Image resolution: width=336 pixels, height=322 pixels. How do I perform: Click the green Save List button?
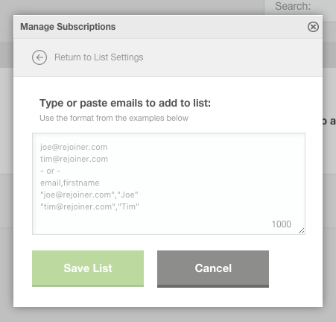88,268
